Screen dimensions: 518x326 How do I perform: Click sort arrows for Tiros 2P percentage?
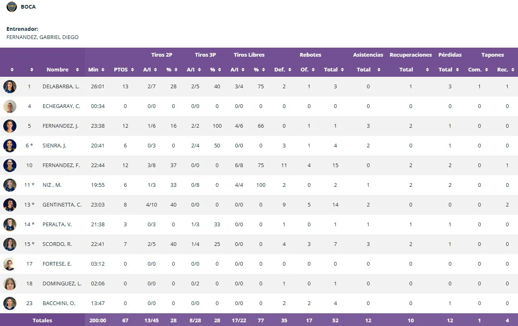tap(176, 70)
